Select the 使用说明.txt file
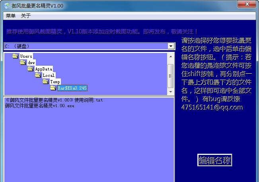Screen dimensions: 259x182 pyautogui.click(x=54, y=100)
